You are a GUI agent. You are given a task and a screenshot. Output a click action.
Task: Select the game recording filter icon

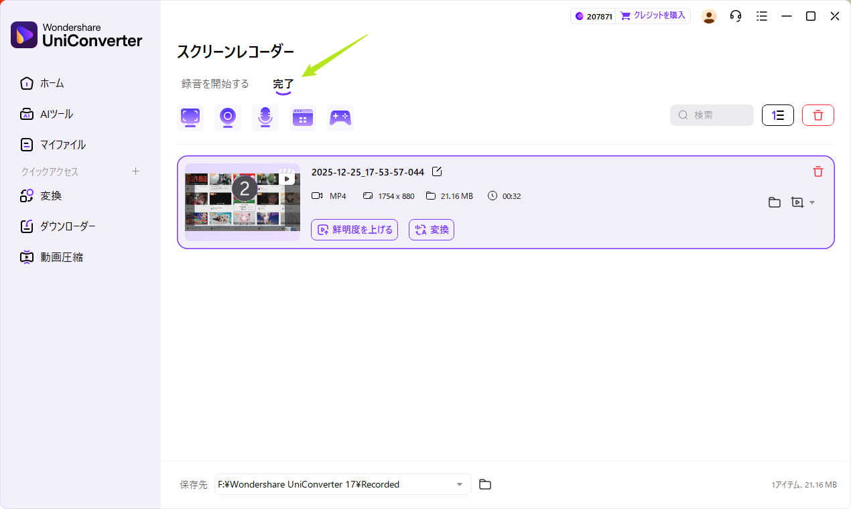(340, 117)
